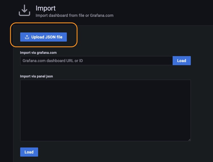This screenshot has height=162, width=213.
Task: Click the 'Import via panel json' label
Action: pos(36,76)
